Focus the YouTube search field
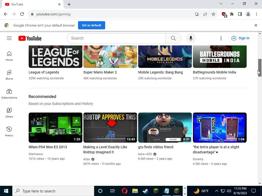The image size is (262, 196). coord(116,38)
